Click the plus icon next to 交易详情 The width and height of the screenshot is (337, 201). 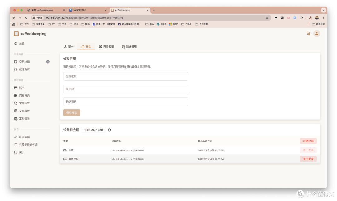[48, 62]
